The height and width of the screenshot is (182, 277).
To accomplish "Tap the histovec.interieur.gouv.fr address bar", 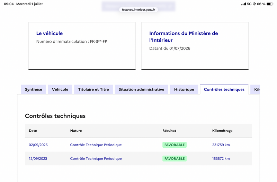I will point(138,10).
